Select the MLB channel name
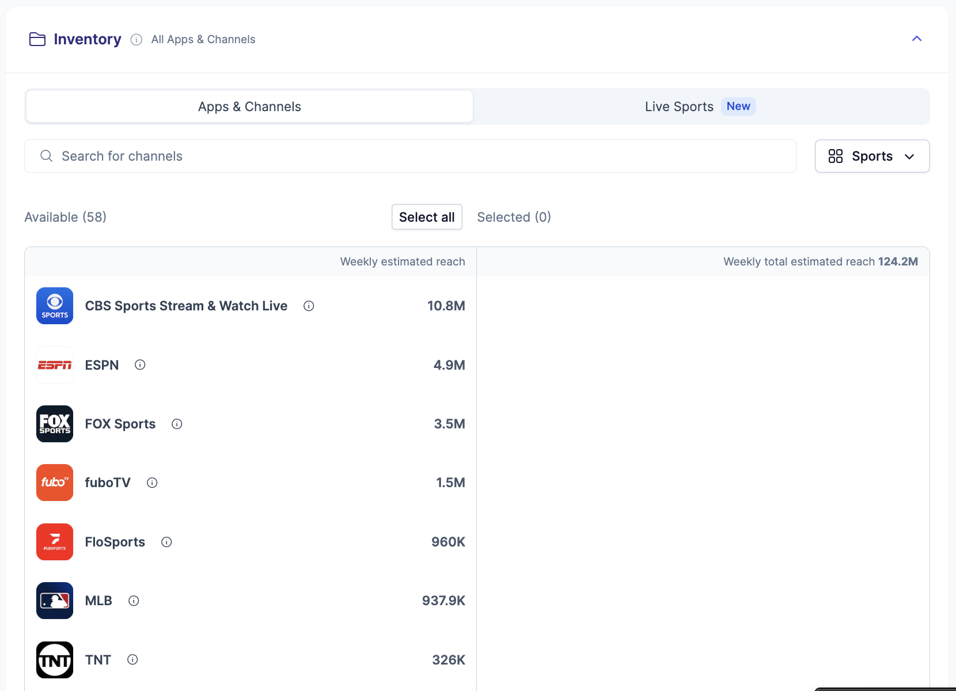Screen dimensions: 956x691 click(x=98, y=601)
